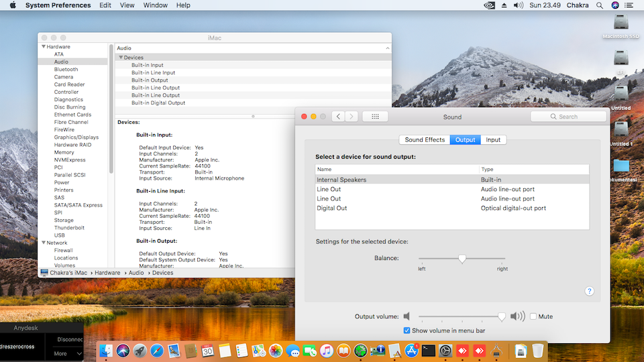Go forward in Sound preferences
The image size is (644, 362).
click(x=351, y=117)
